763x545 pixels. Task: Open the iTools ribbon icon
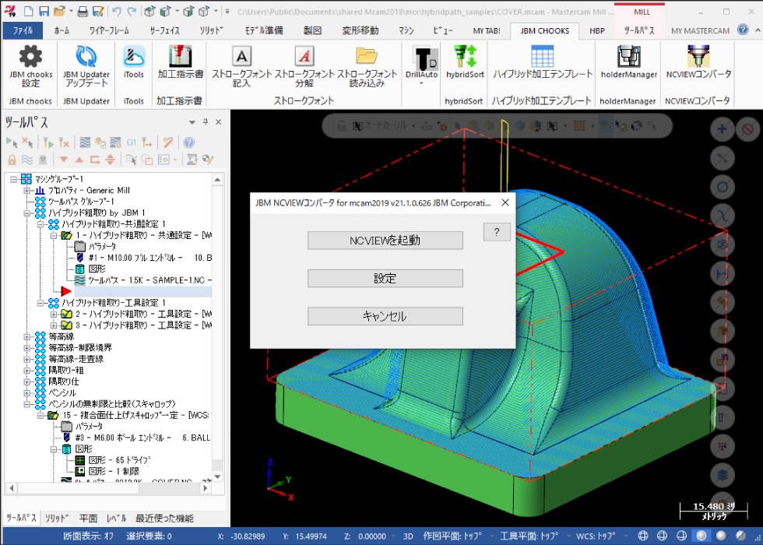click(134, 58)
